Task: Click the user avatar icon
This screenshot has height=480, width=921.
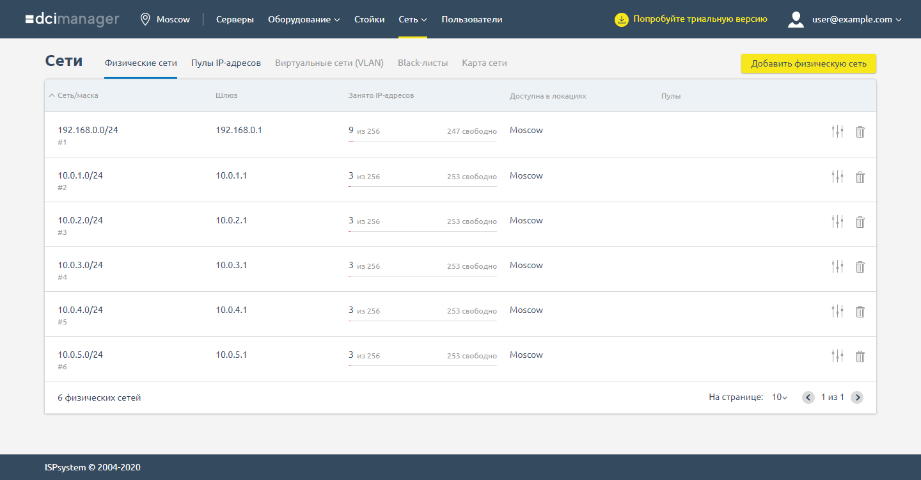Action: point(796,19)
